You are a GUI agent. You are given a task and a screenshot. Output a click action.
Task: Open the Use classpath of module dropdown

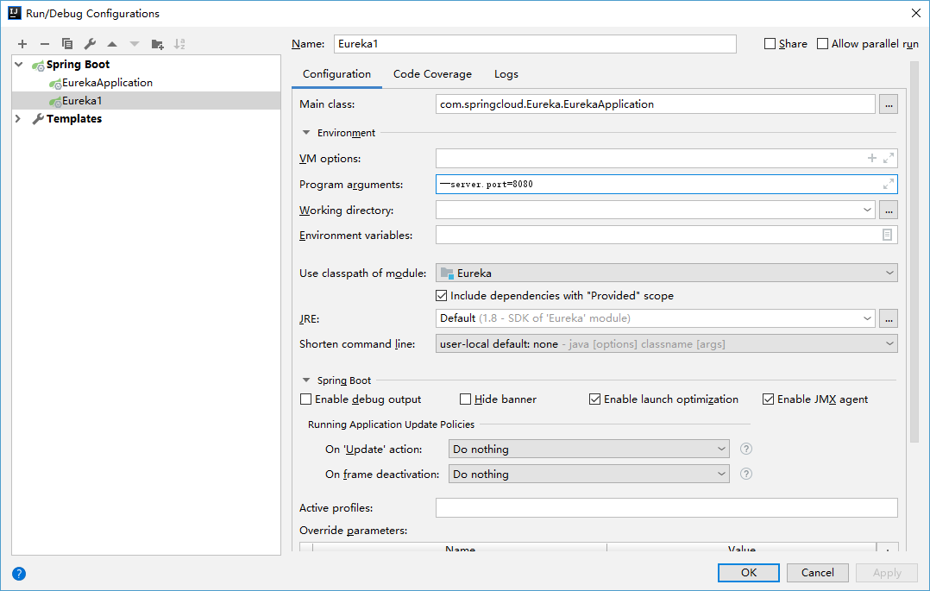click(666, 273)
